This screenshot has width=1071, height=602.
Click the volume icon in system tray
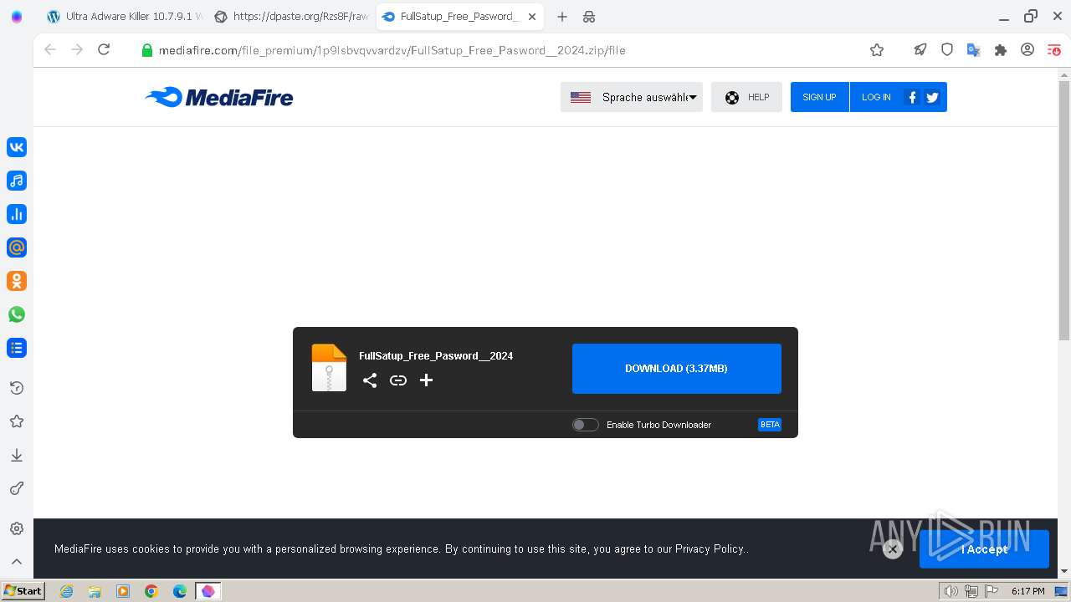(x=951, y=591)
